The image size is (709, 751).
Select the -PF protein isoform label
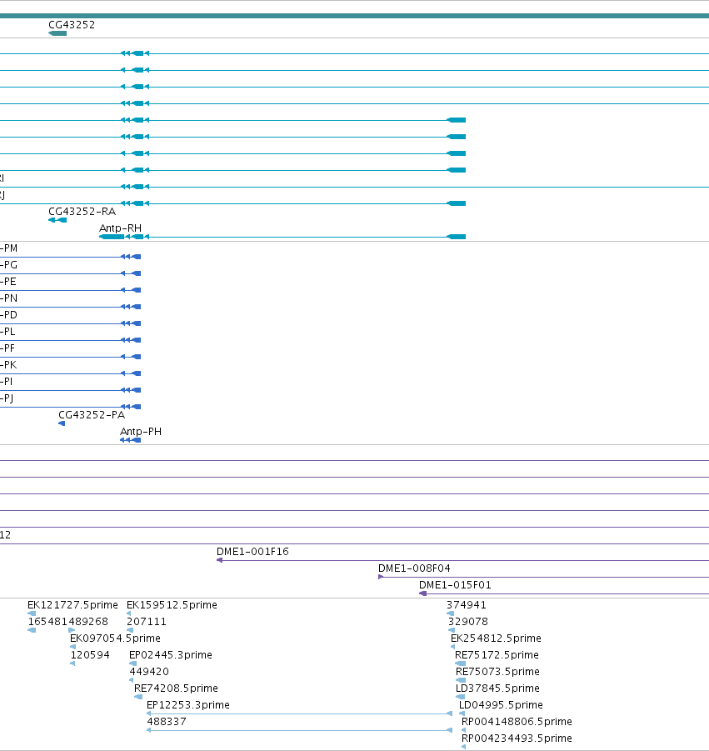[7, 348]
